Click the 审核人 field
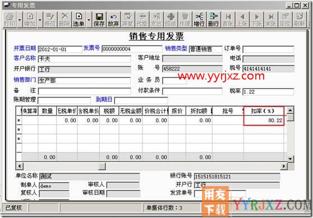This screenshot has width=313, height=218. click(123, 185)
